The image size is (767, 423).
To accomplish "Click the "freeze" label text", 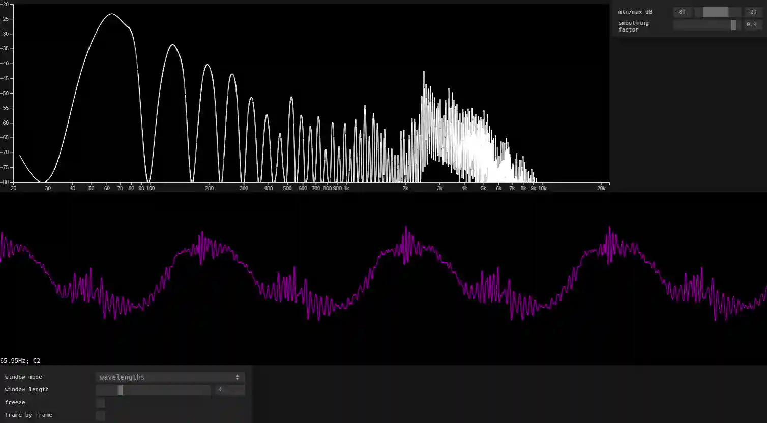I will [x=15, y=403].
